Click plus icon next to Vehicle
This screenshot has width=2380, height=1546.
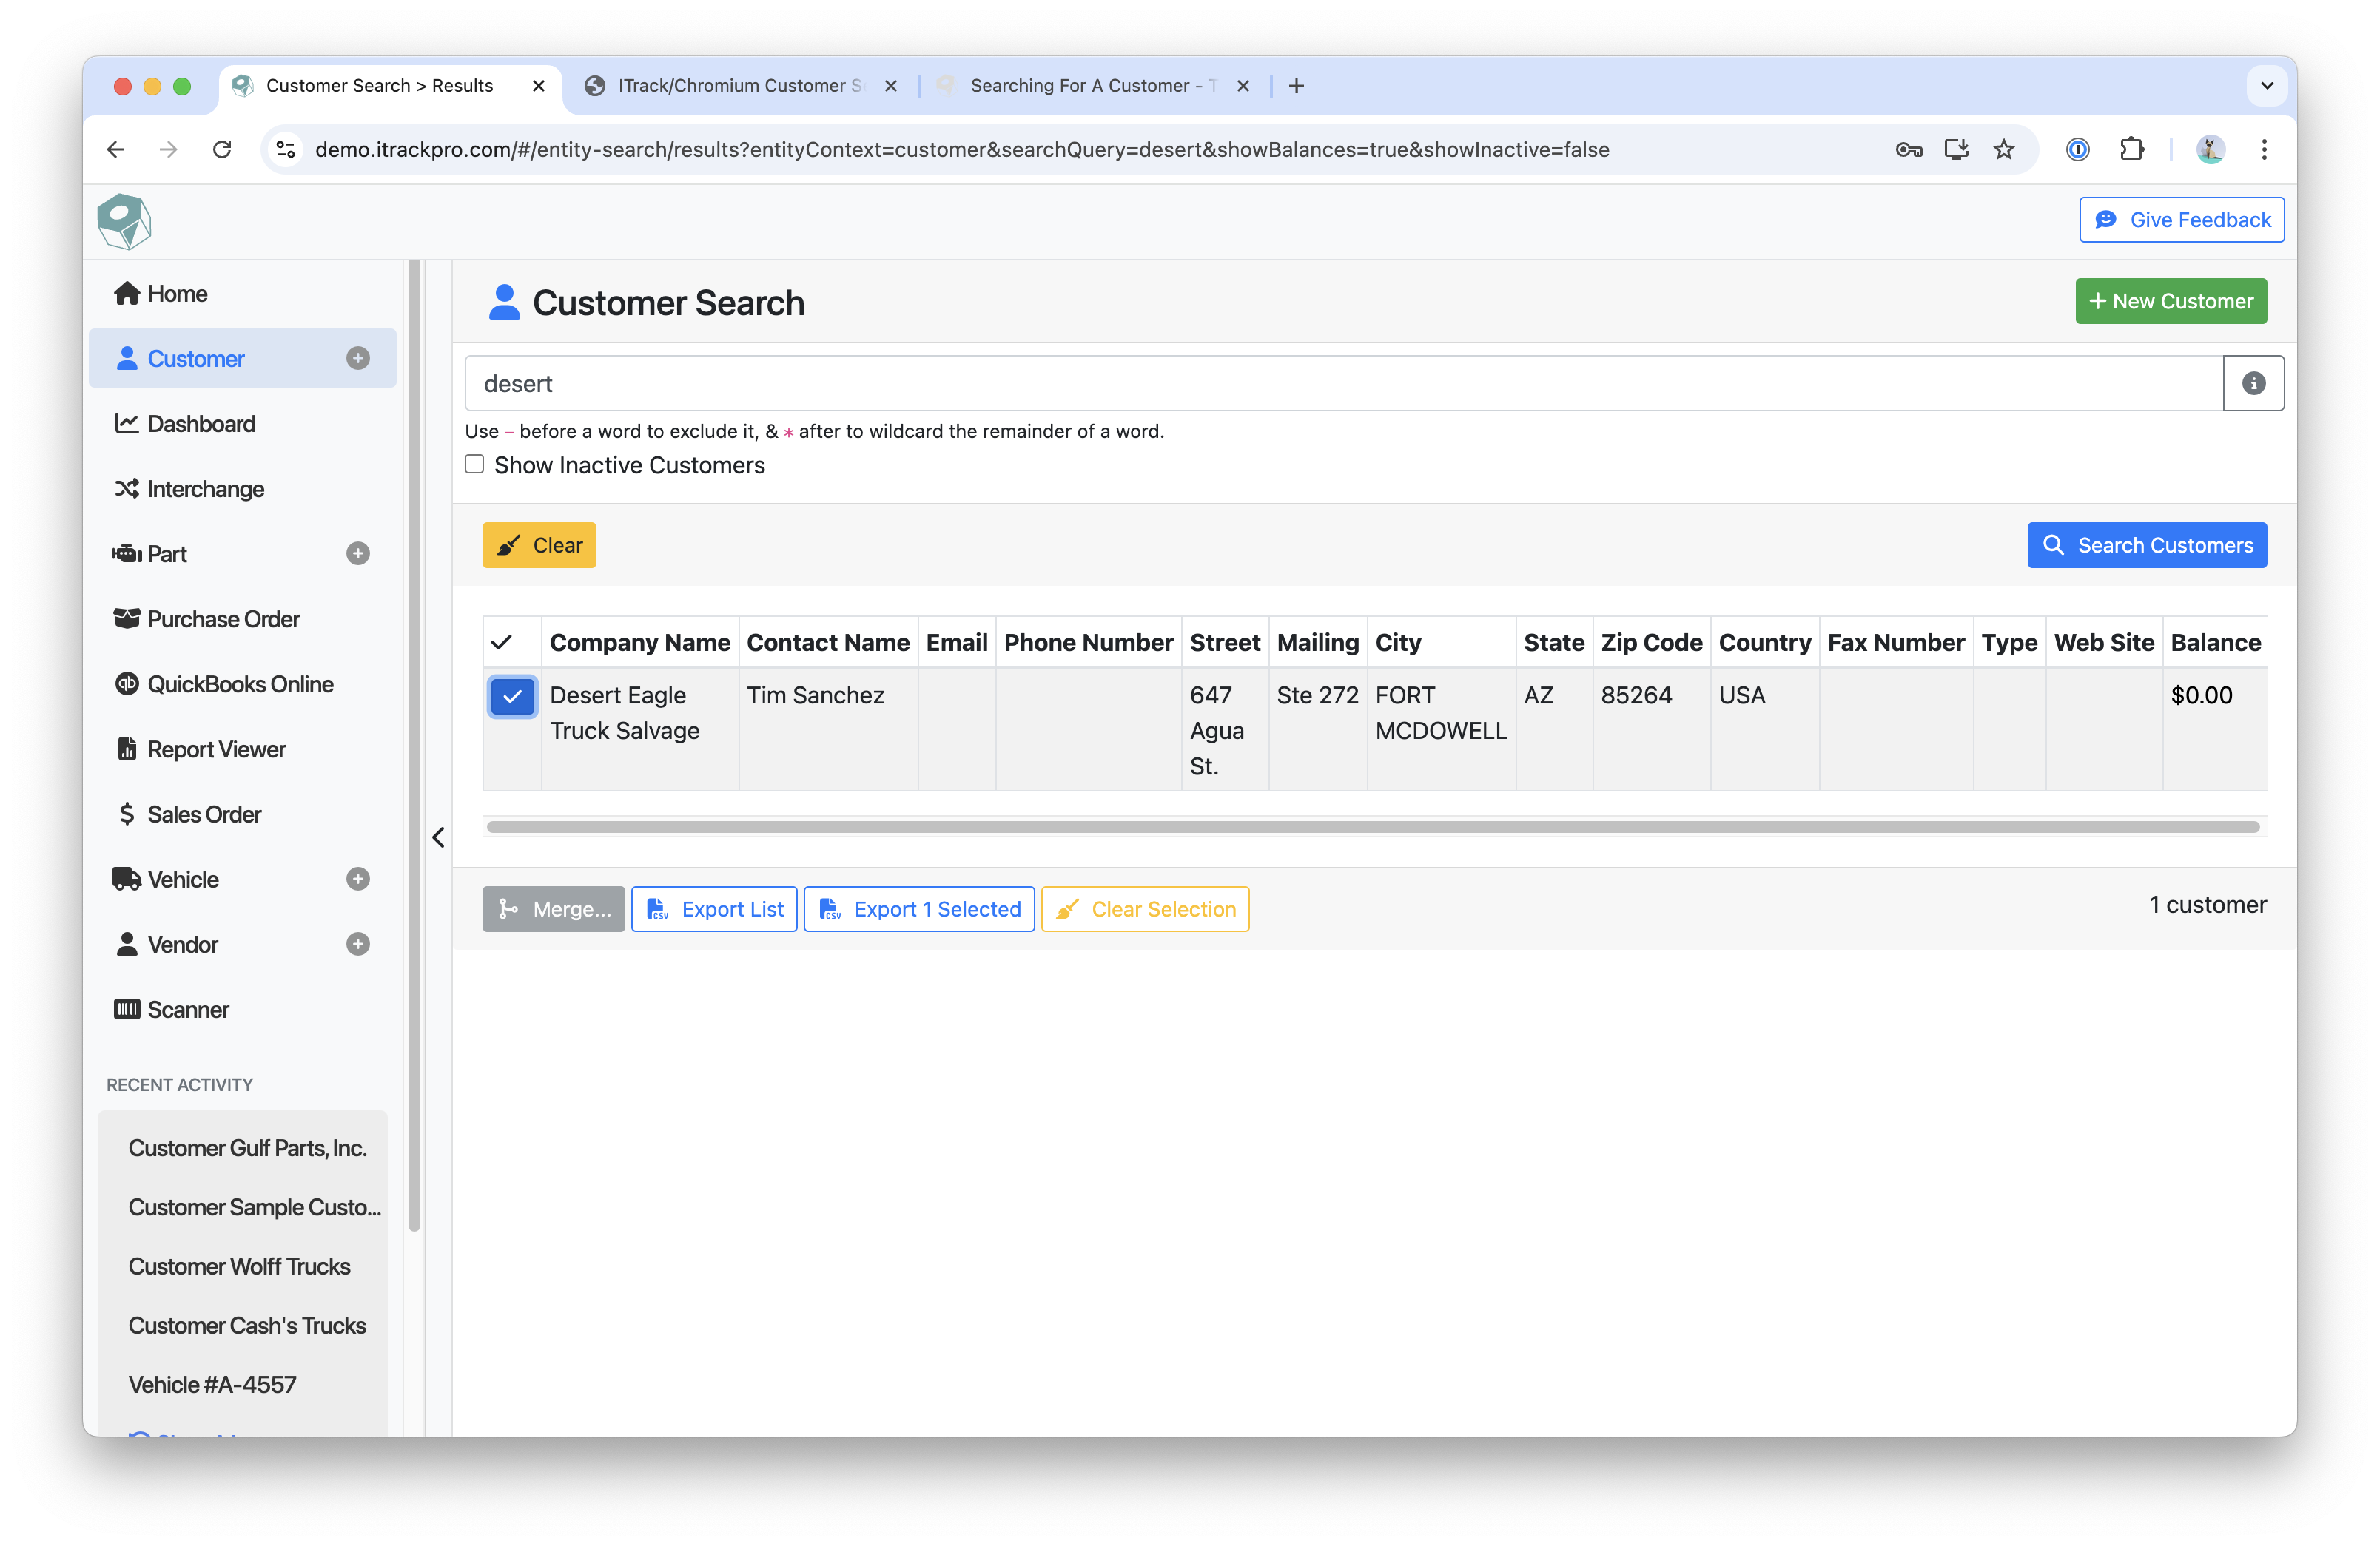click(x=358, y=880)
